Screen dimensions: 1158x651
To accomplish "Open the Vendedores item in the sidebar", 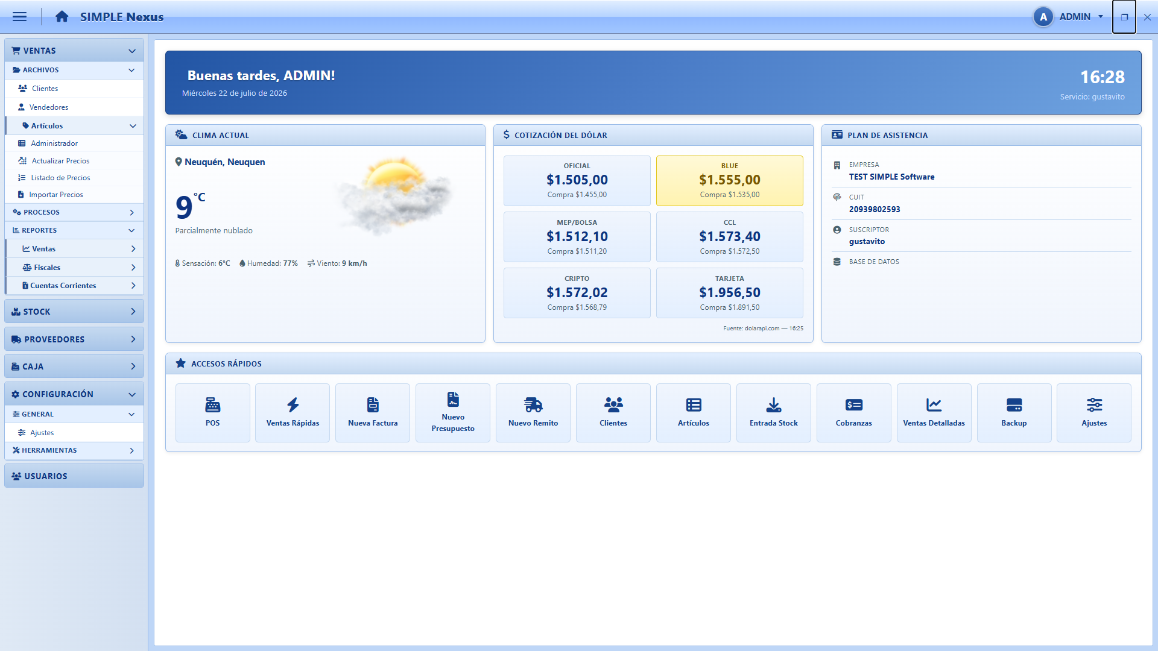I will 74,107.
